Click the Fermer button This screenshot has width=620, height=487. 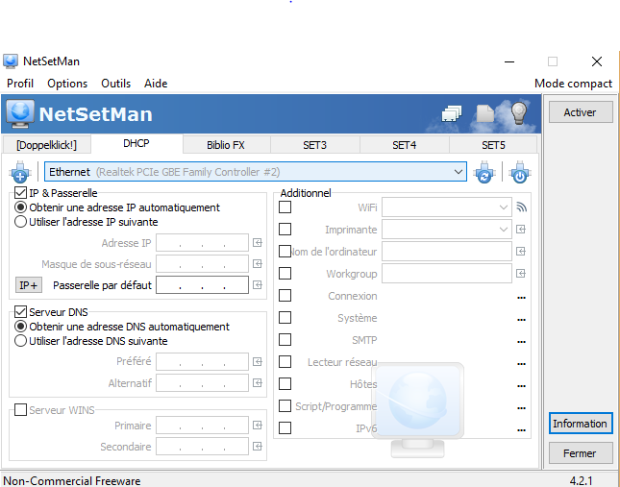pos(581,453)
